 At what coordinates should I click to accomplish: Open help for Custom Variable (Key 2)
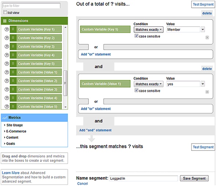(7, 38)
